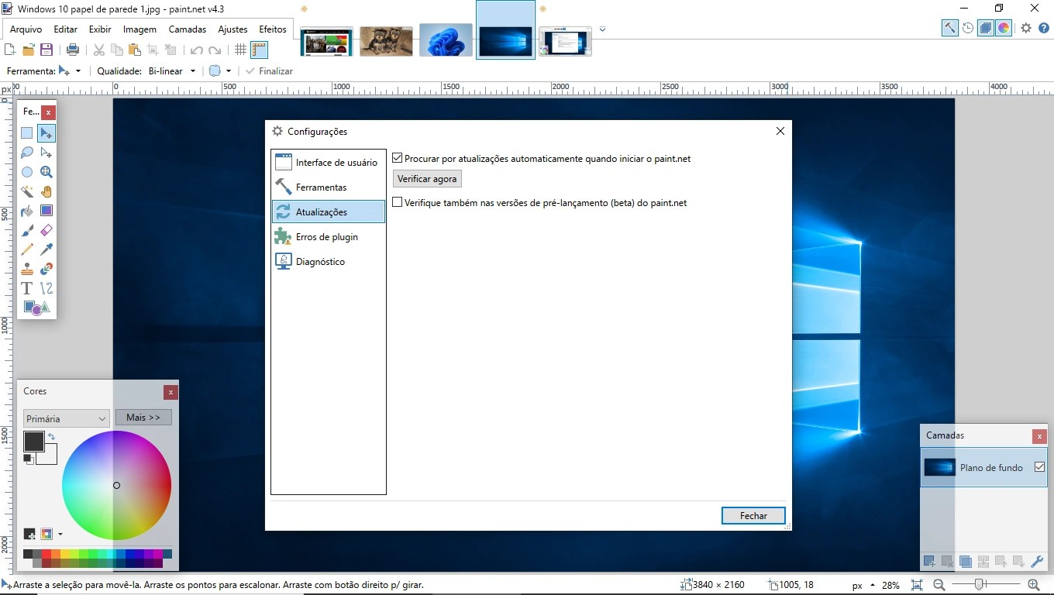Select the Text tool

point(26,287)
